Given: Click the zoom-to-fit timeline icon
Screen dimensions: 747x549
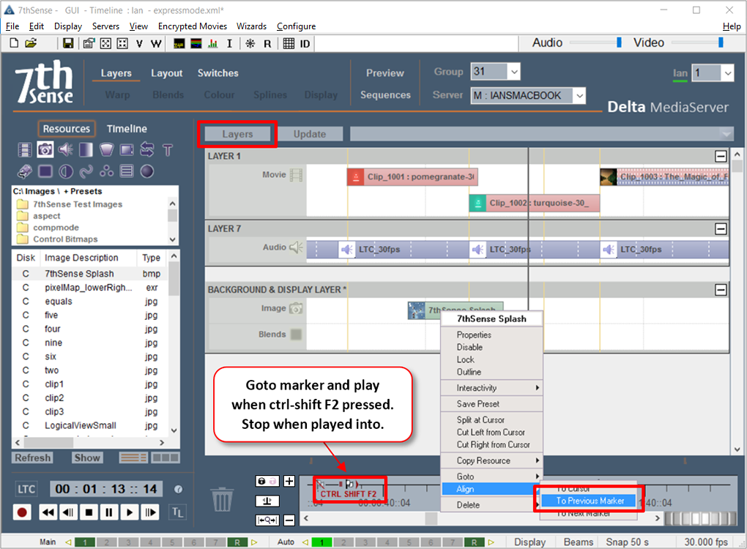Looking at the screenshot, I should click(x=267, y=520).
